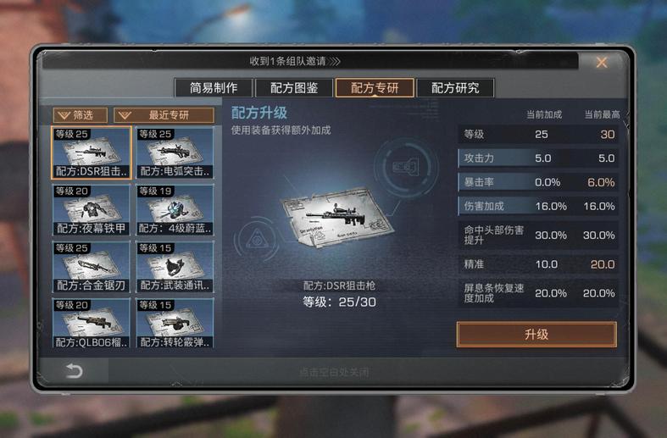The width and height of the screenshot is (667, 438).
Task: Pick the 4级蔚蓝 backpack recipe icon
Action: click(x=175, y=209)
